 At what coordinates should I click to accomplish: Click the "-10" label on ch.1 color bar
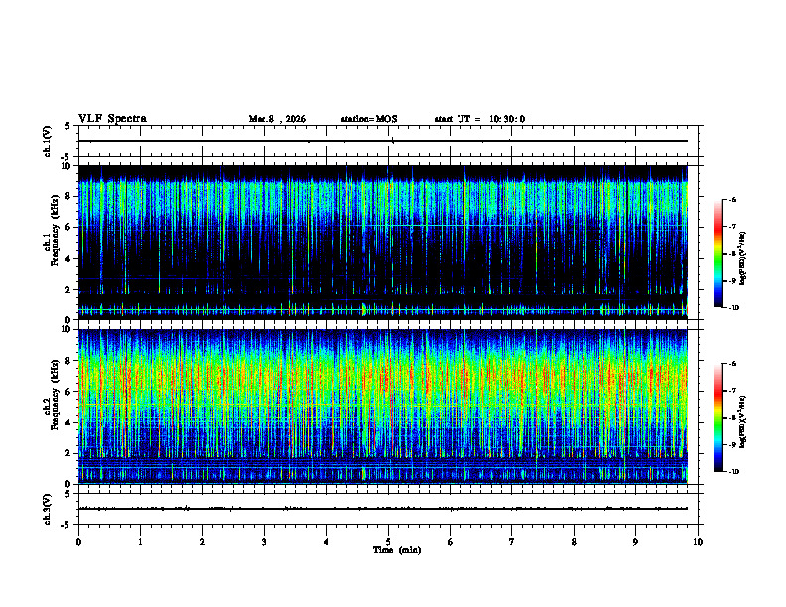click(x=733, y=308)
